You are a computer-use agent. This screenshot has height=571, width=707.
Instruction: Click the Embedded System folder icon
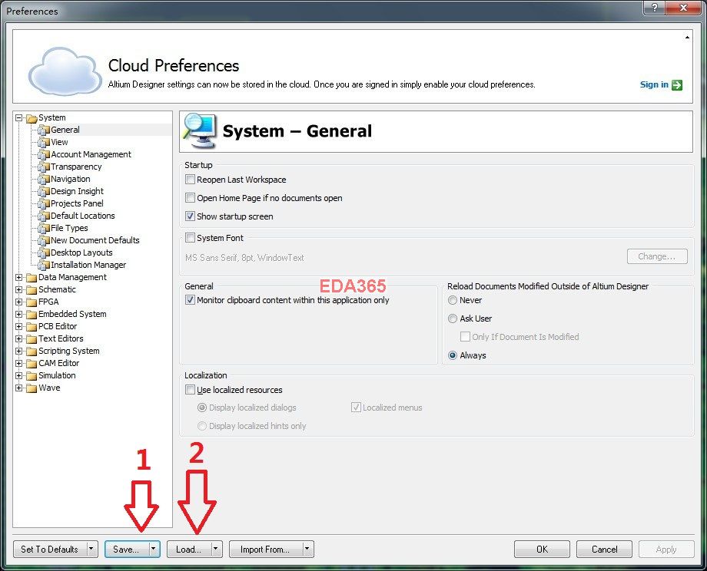tap(32, 315)
